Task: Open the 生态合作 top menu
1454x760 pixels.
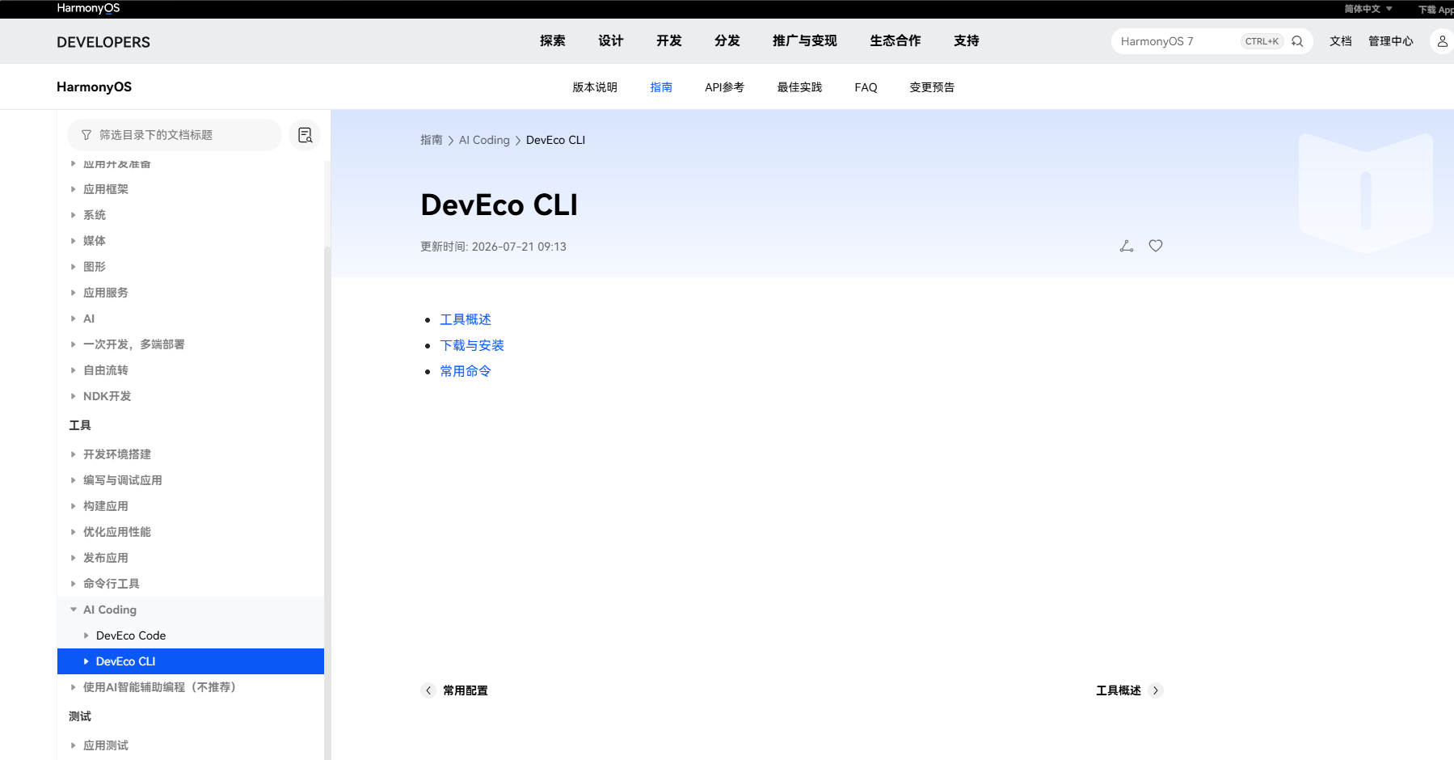Action: pyautogui.click(x=896, y=41)
